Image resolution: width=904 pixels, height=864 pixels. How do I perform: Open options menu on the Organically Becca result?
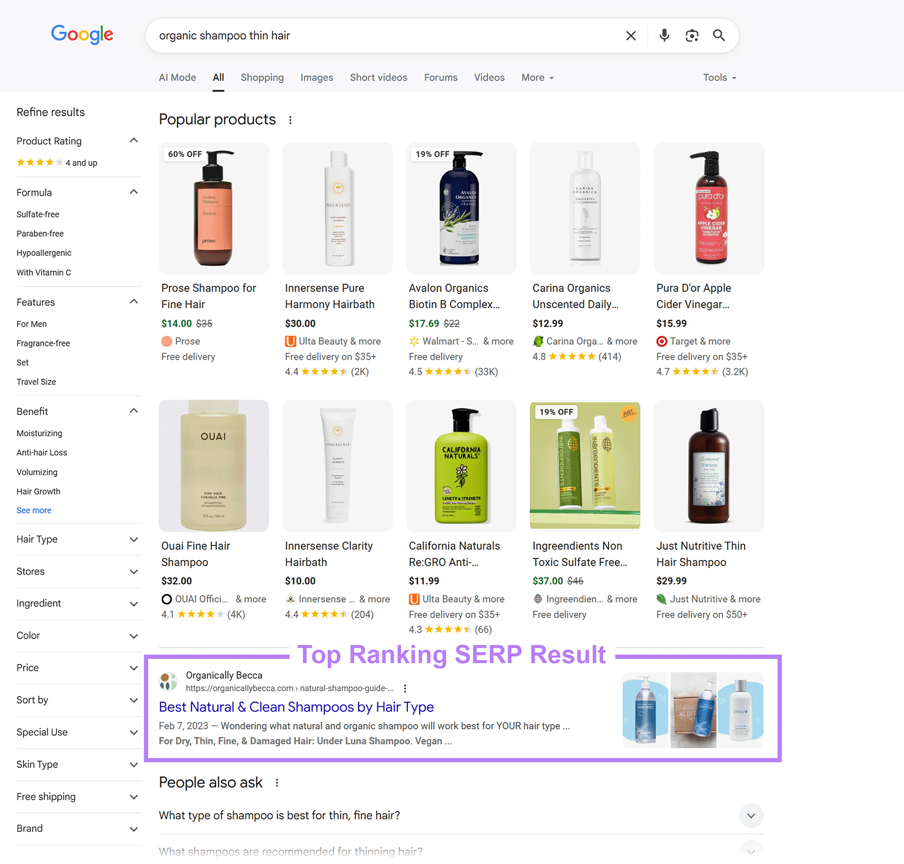[405, 688]
